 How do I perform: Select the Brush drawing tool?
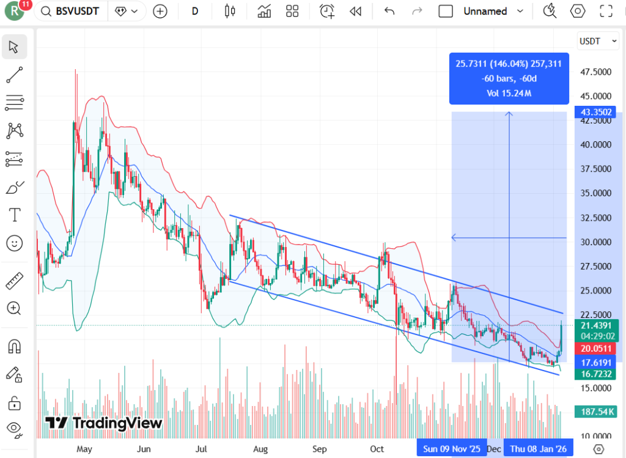click(x=15, y=187)
